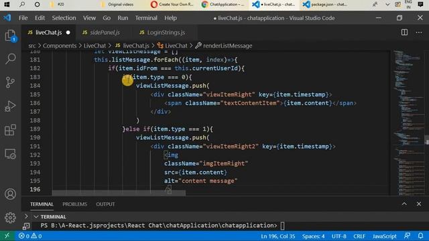Screen dimensions: 429x241
Task: Open the Selection menu
Action: coord(64,18)
